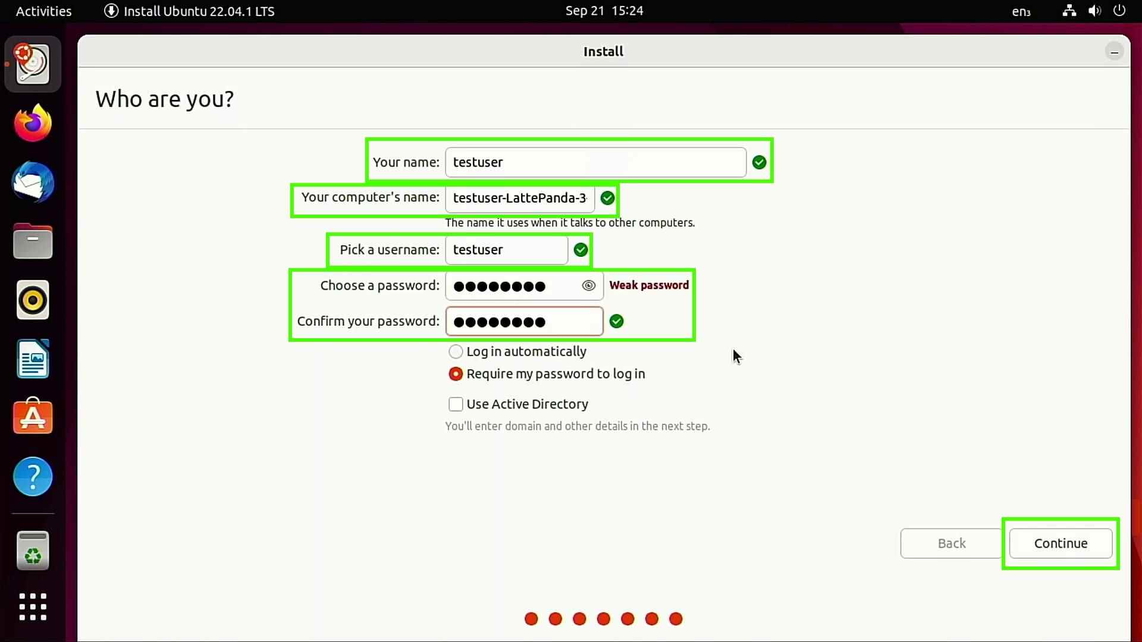Click the Help icon in dock
This screenshot has height=642, width=1142.
click(32, 477)
